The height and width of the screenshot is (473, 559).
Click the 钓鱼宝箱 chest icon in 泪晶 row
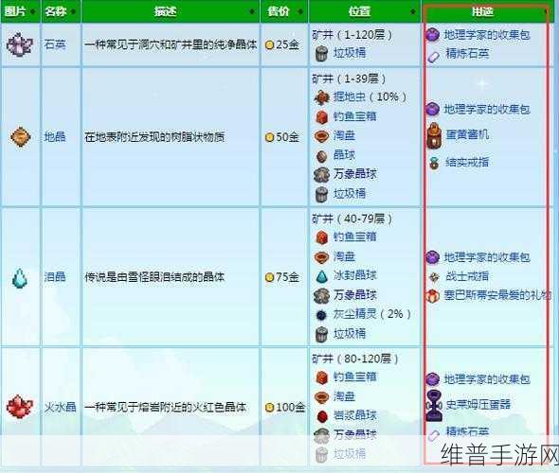point(321,237)
